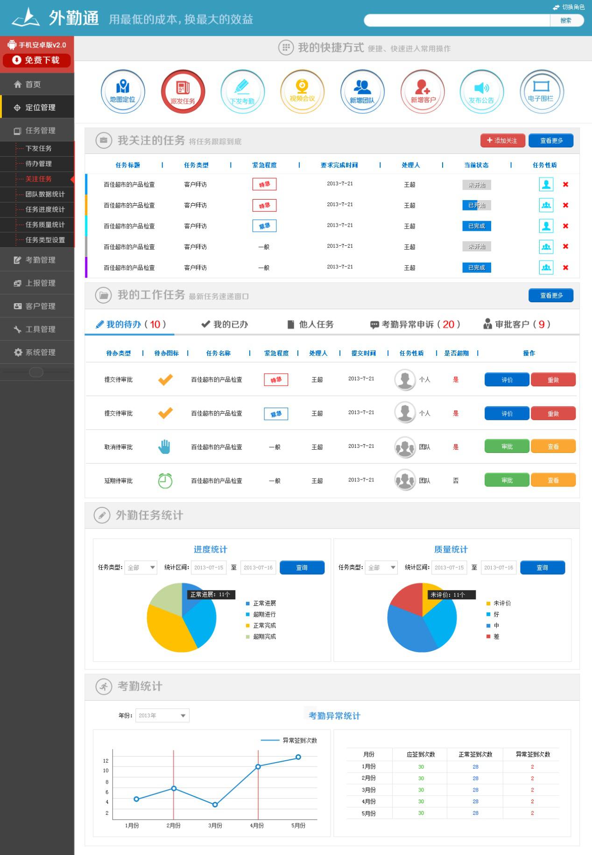592x855 pixels.
Task: Select 待办管理 in the sidebar submenu
Action: pyautogui.click(x=39, y=164)
